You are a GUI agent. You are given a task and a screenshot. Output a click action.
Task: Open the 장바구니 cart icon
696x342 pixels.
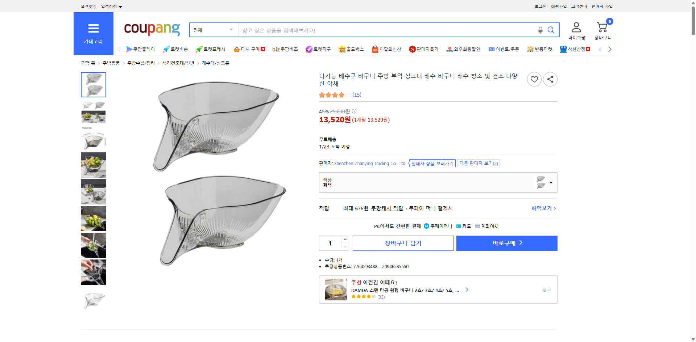pos(602,26)
